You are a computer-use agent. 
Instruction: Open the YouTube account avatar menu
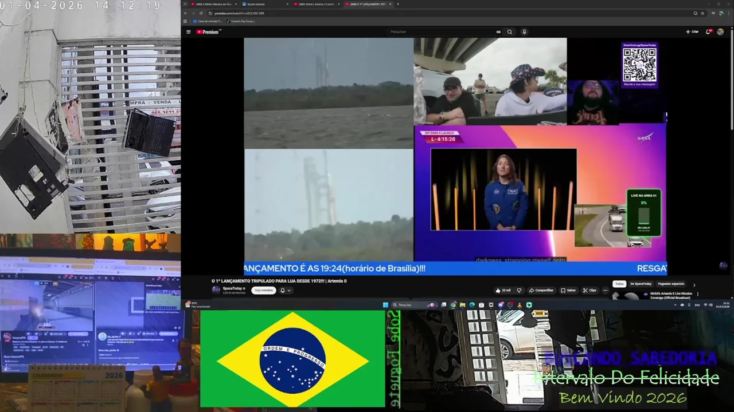tap(720, 32)
